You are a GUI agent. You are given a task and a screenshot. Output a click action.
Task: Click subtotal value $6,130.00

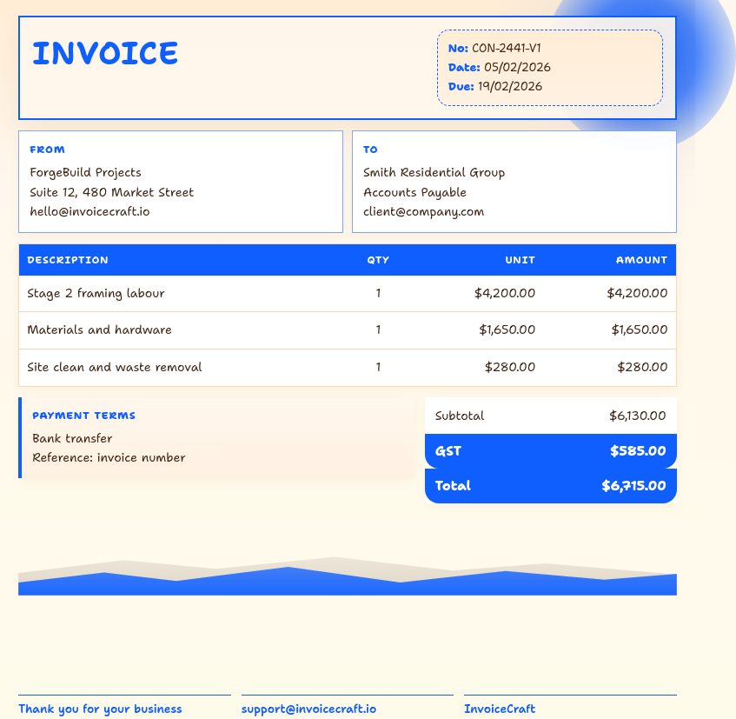(638, 416)
